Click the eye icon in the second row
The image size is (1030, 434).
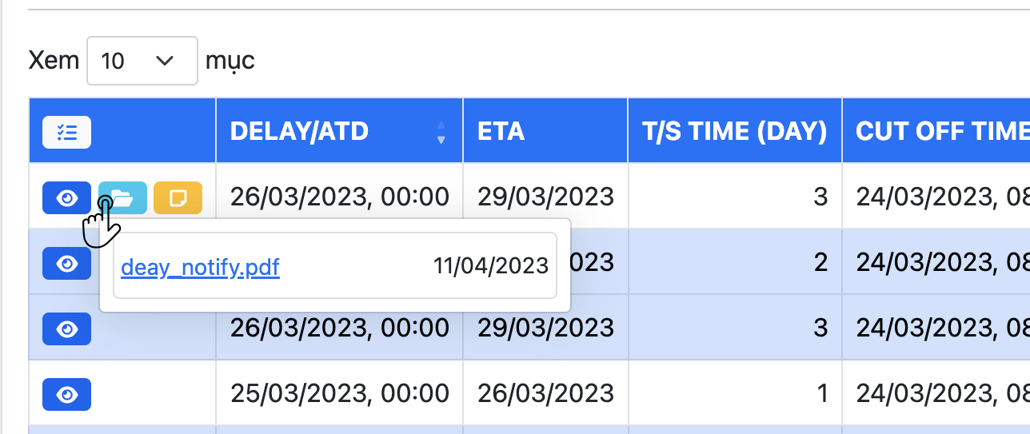coord(66,263)
